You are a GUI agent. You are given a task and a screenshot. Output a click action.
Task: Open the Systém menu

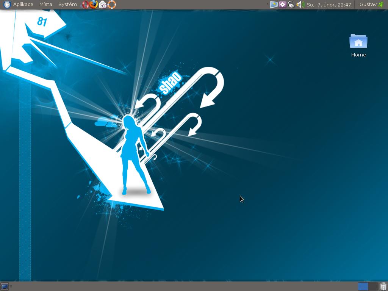pyautogui.click(x=67, y=5)
